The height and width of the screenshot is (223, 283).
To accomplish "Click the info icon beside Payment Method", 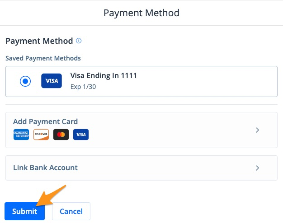I will pos(79,41).
